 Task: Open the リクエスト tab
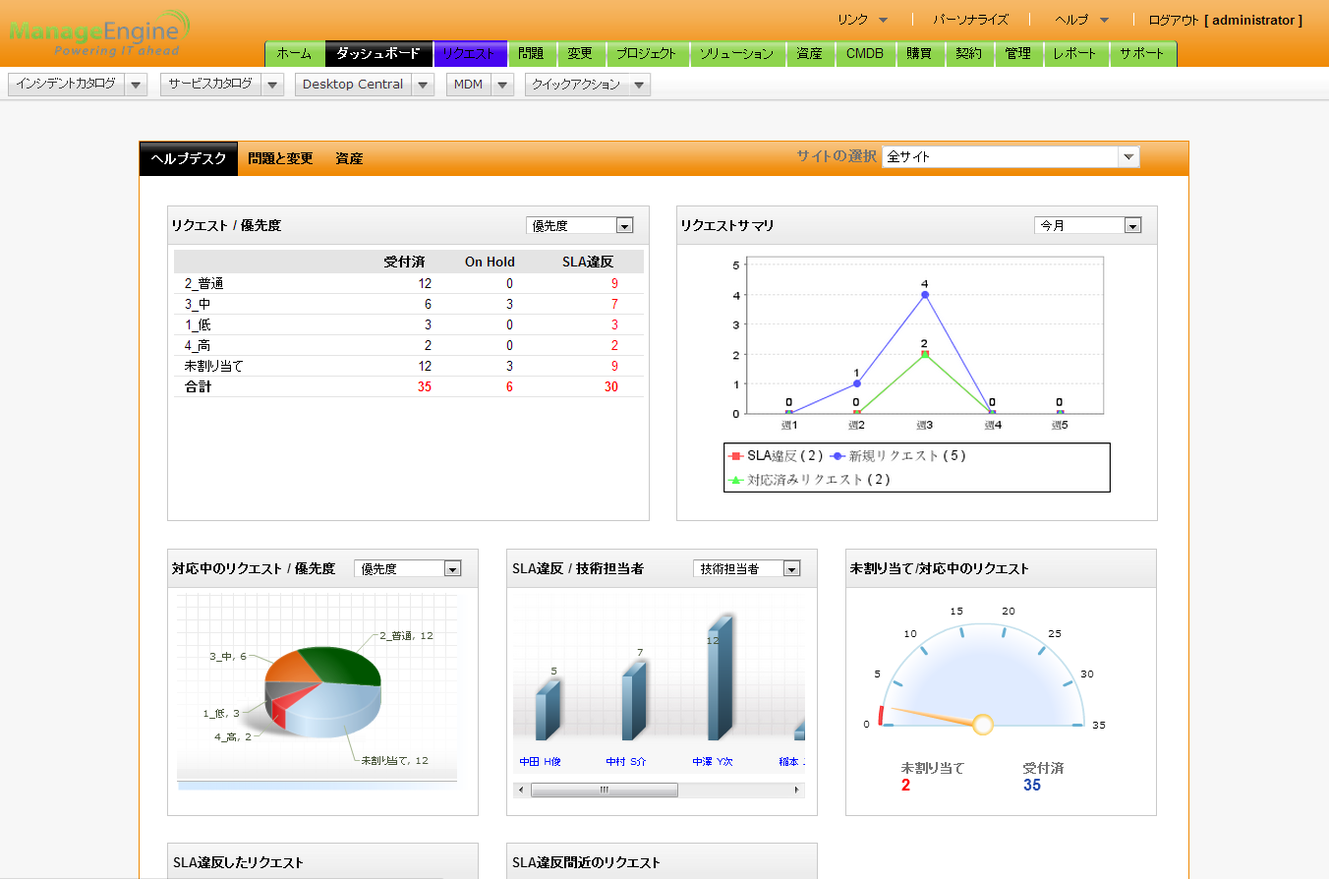click(470, 54)
